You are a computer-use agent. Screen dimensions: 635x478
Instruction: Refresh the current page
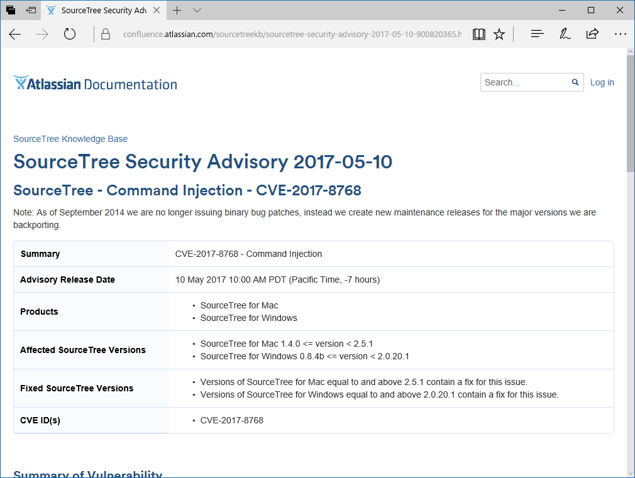(x=70, y=35)
